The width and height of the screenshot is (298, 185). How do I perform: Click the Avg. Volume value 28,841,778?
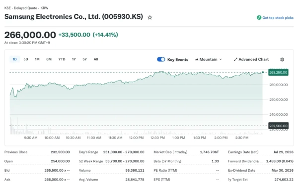point(135,180)
